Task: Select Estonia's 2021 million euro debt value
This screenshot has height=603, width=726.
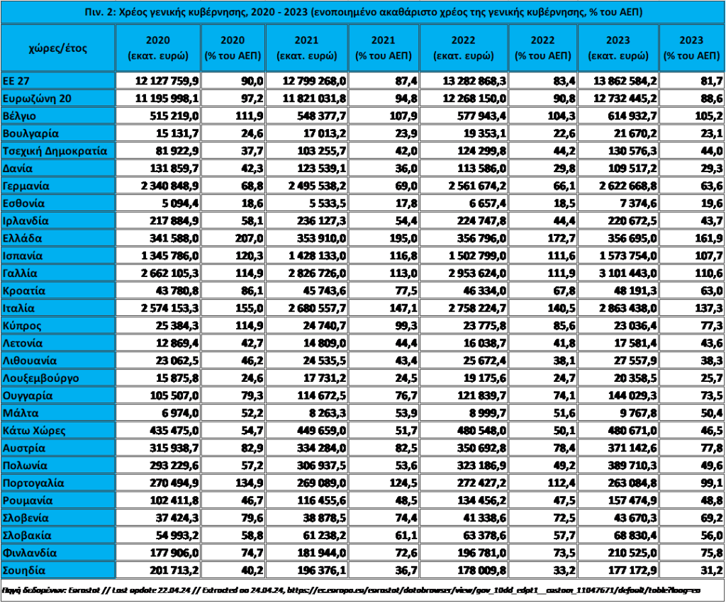Action: pos(308,203)
